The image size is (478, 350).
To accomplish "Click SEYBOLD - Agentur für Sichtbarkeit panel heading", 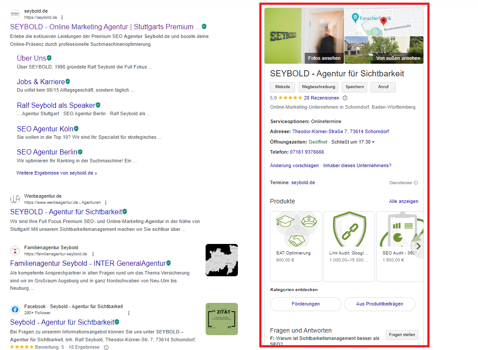I will pos(337,73).
